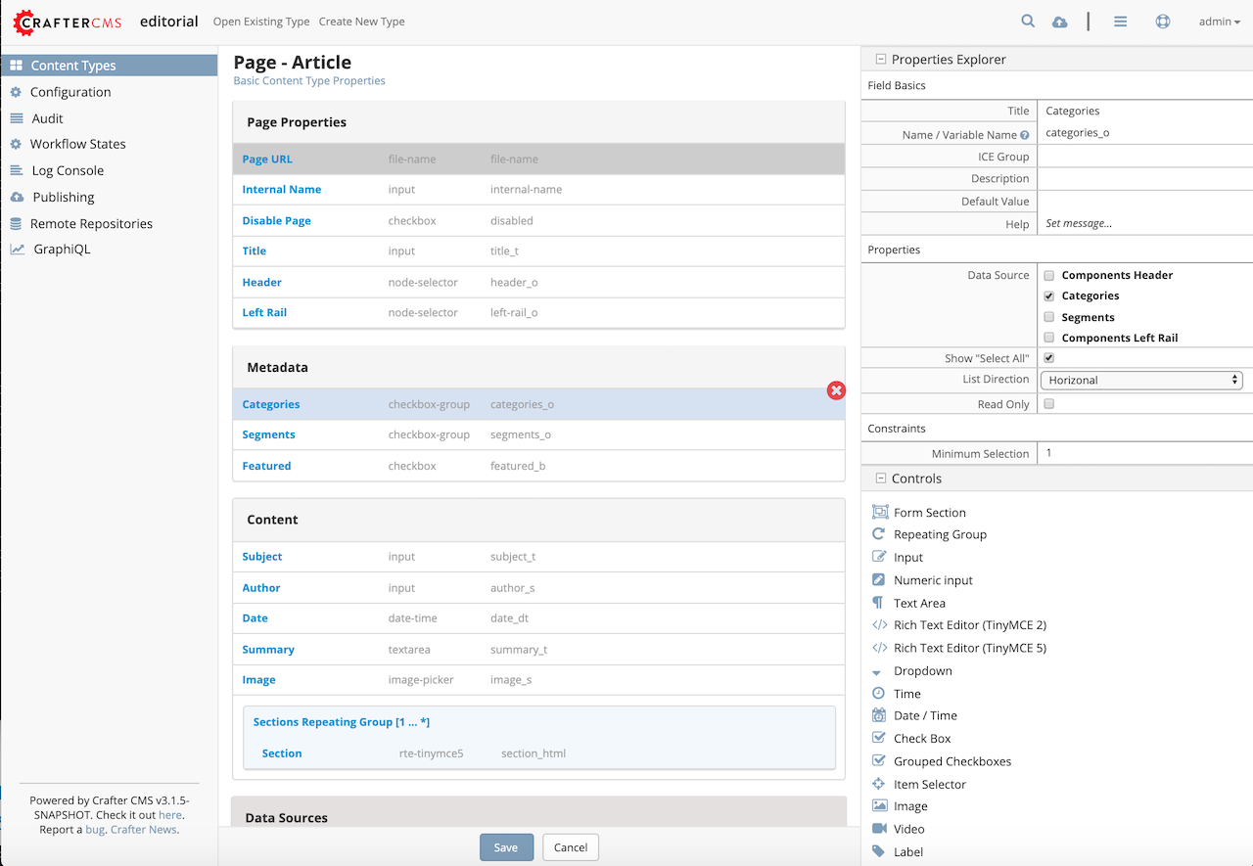Select the Text Area control icon

879,603
